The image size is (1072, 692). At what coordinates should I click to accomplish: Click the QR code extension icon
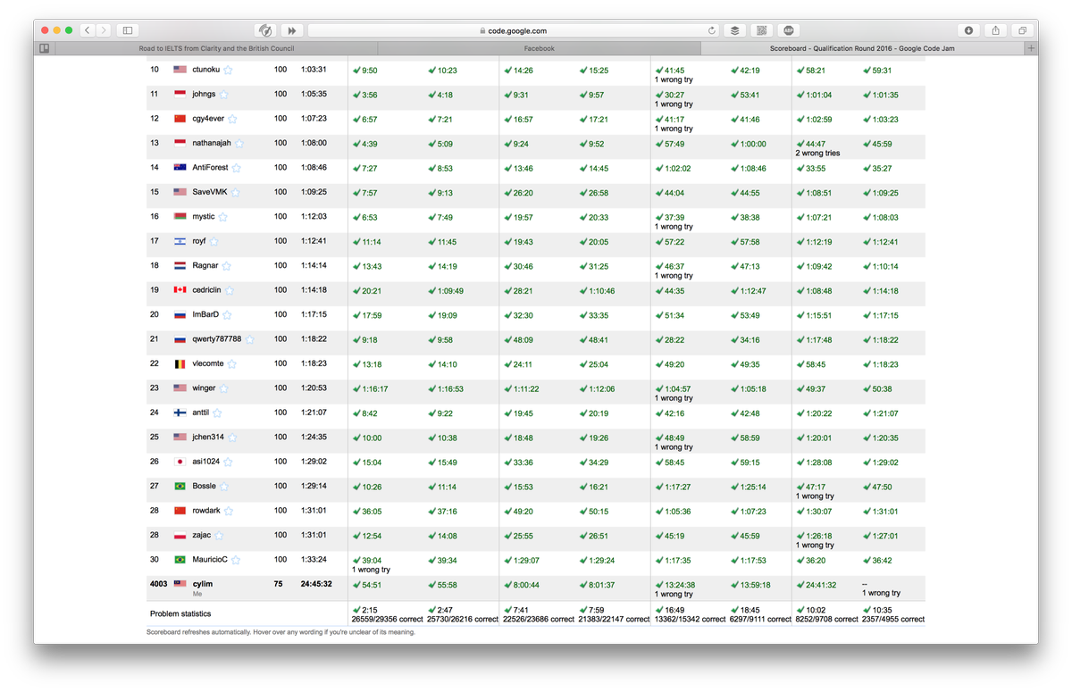tap(761, 30)
